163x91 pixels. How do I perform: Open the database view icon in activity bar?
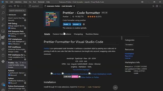coord(3,55)
